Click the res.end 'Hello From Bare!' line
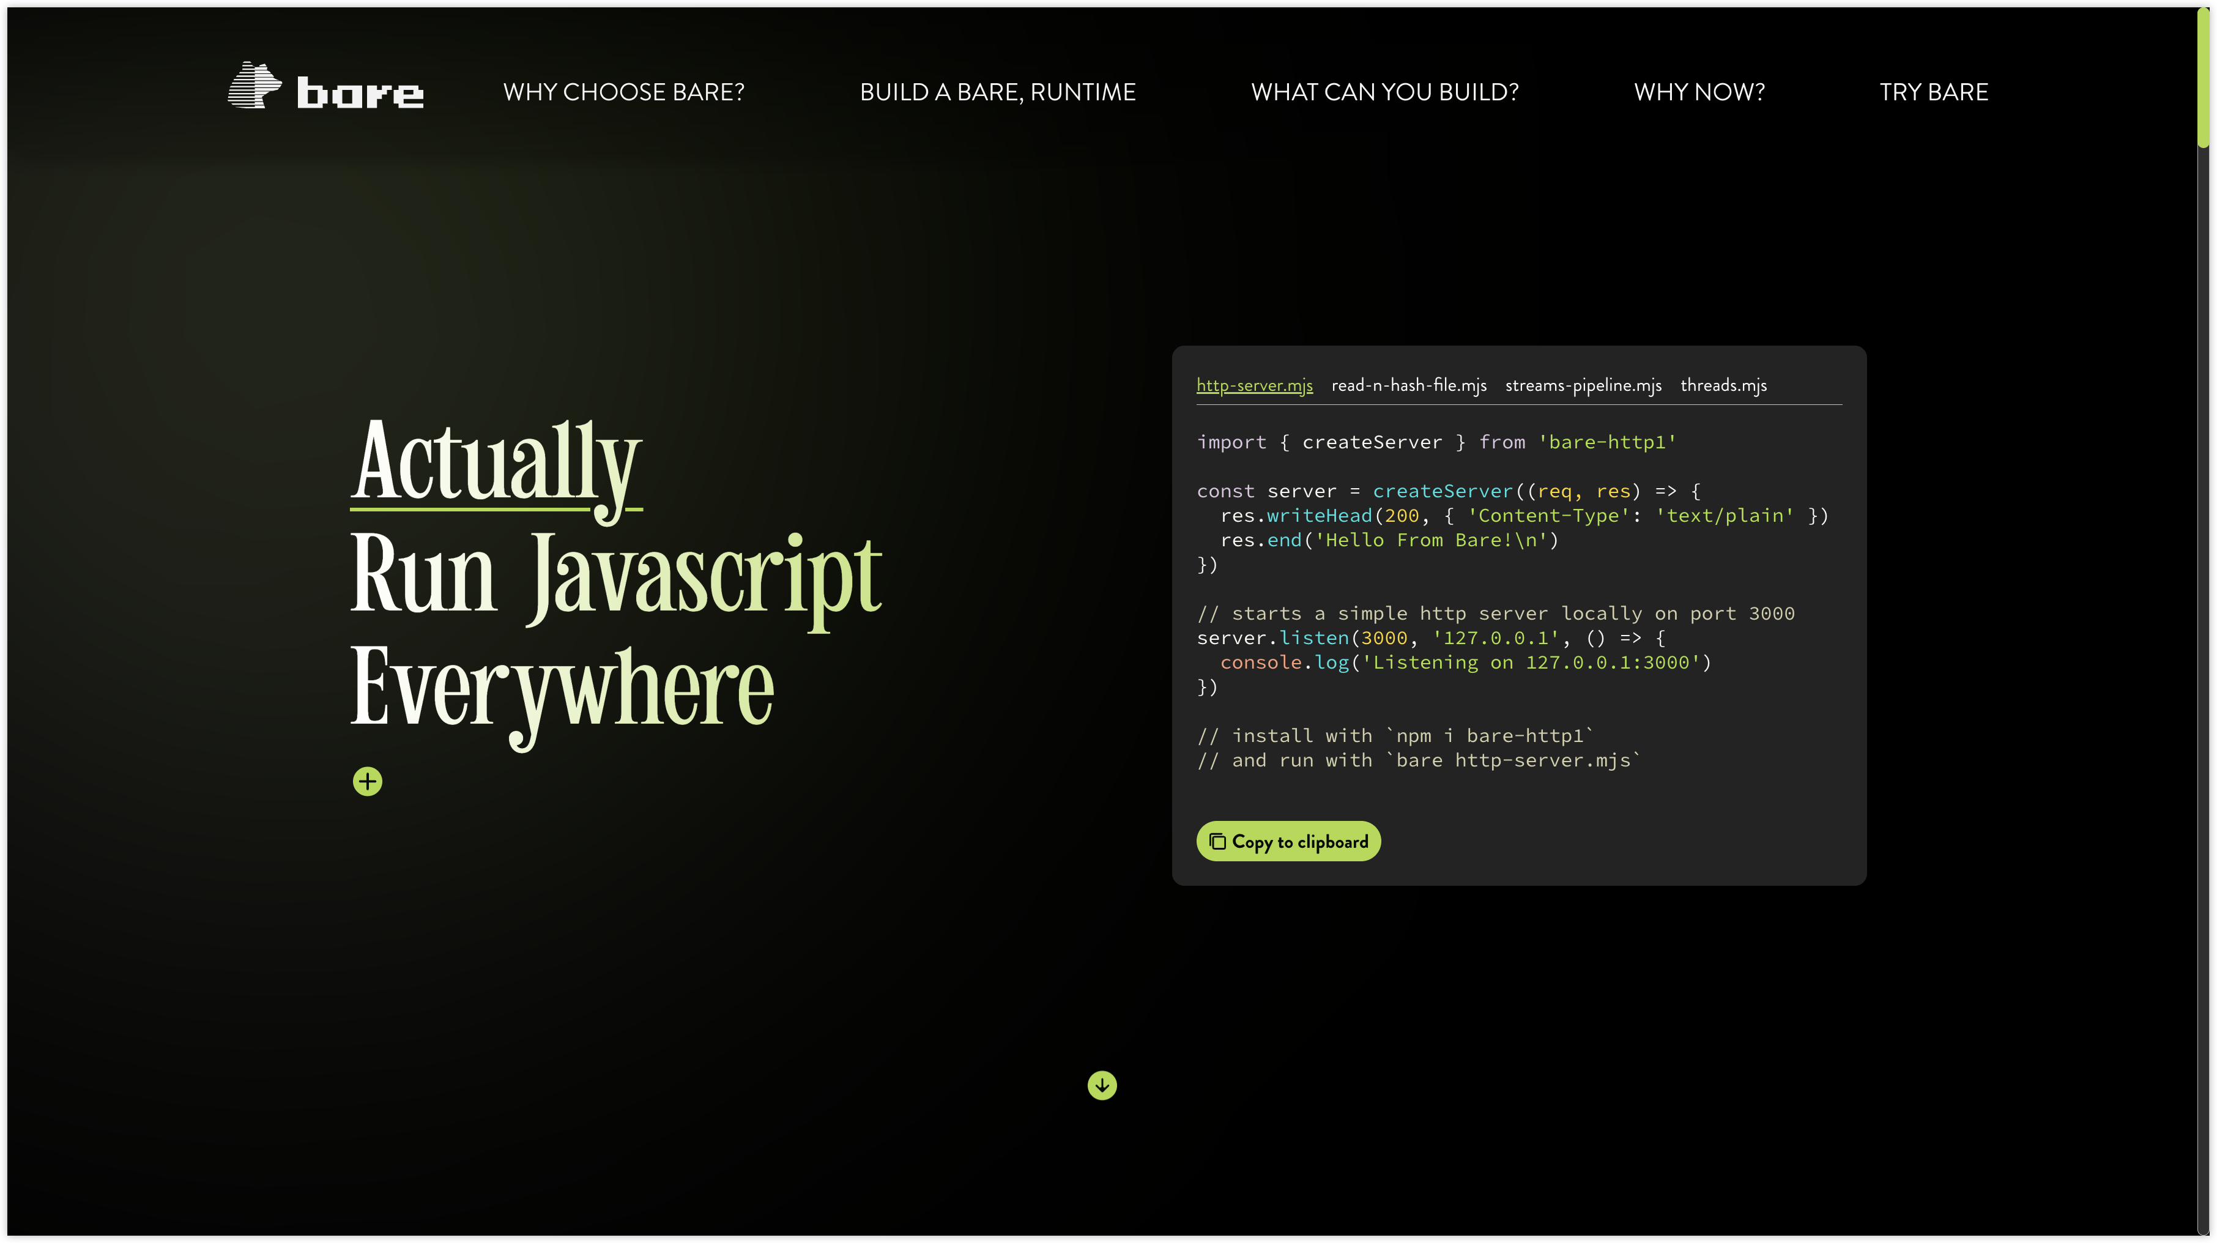The height and width of the screenshot is (1243, 2217). [x=1389, y=541]
